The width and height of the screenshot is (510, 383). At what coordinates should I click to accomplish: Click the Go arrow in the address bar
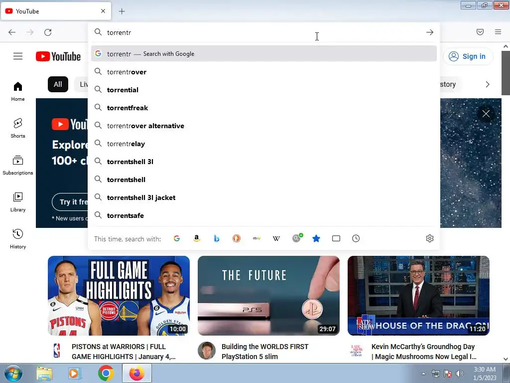[x=430, y=32]
